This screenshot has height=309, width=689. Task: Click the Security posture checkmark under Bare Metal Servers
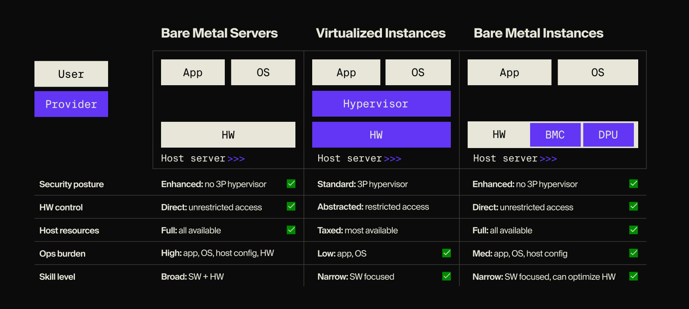pos(291,184)
